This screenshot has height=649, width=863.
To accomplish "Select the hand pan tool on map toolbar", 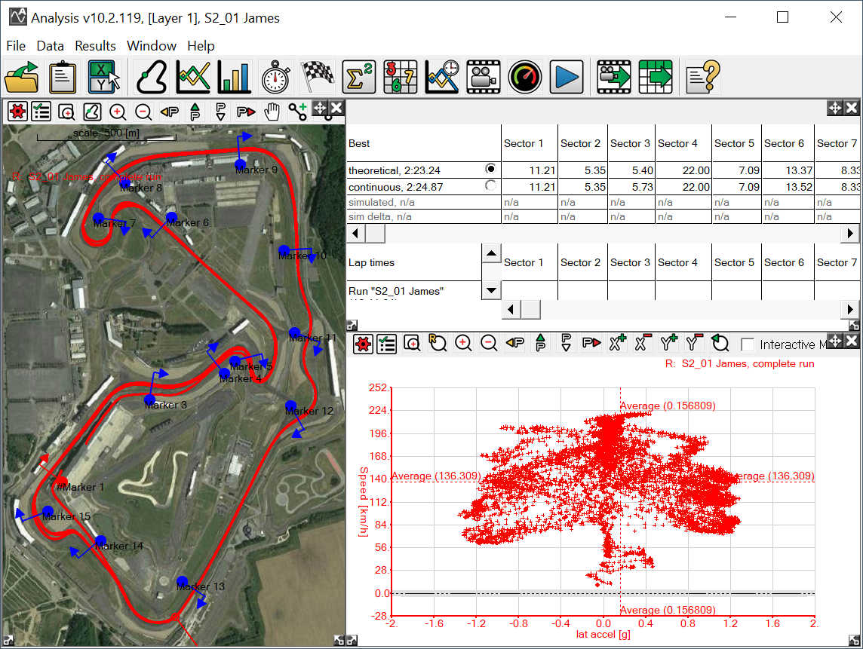I will click(x=272, y=112).
